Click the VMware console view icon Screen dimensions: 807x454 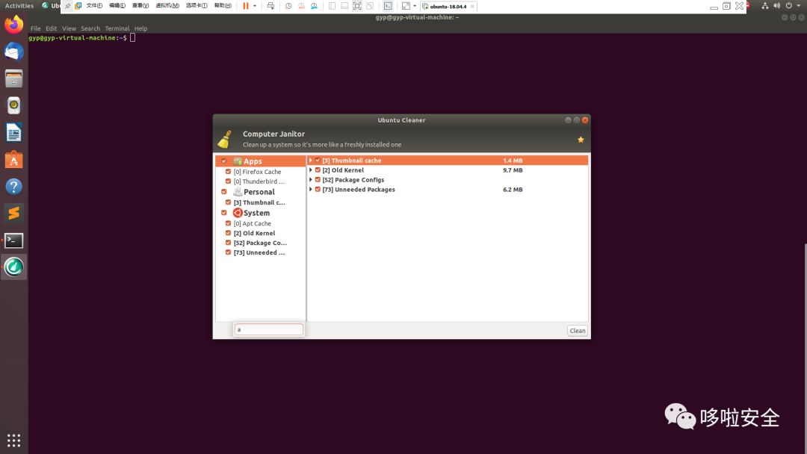[x=388, y=6]
